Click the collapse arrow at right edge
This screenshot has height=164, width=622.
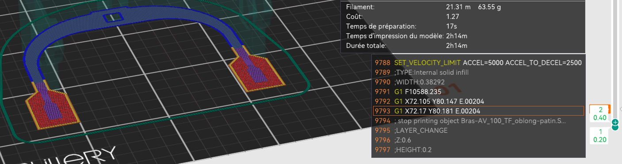point(621,109)
